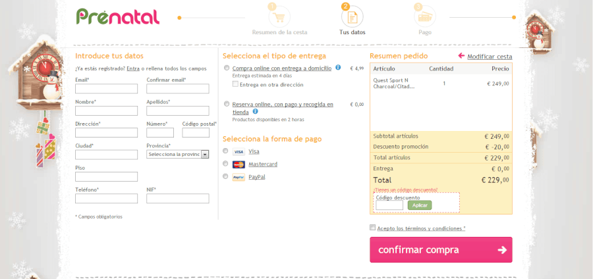Screen dimensions: 593x279
Task: Click the Pago credit card step icon
Action: 425,17
